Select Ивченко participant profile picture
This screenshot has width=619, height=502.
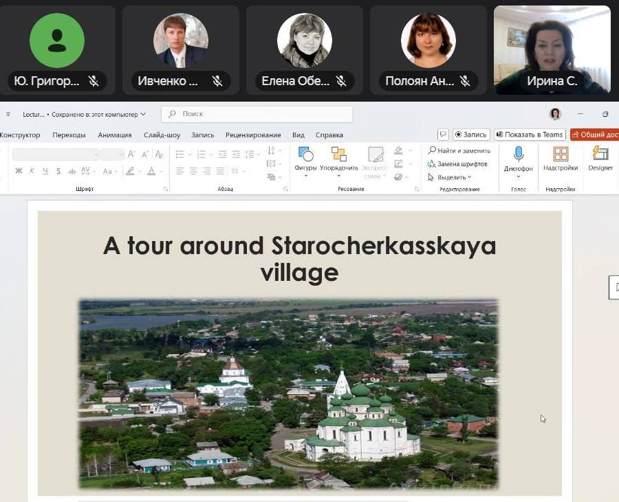(181, 41)
